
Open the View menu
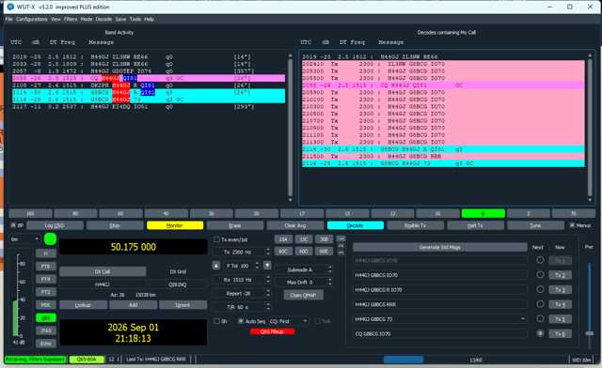pyautogui.click(x=55, y=19)
